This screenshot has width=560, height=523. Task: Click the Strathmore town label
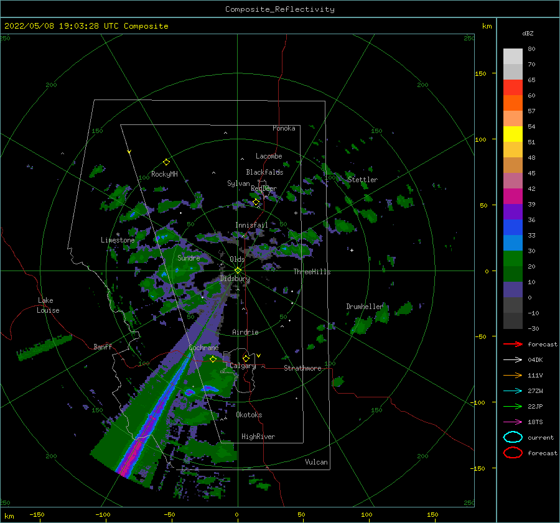pos(302,368)
